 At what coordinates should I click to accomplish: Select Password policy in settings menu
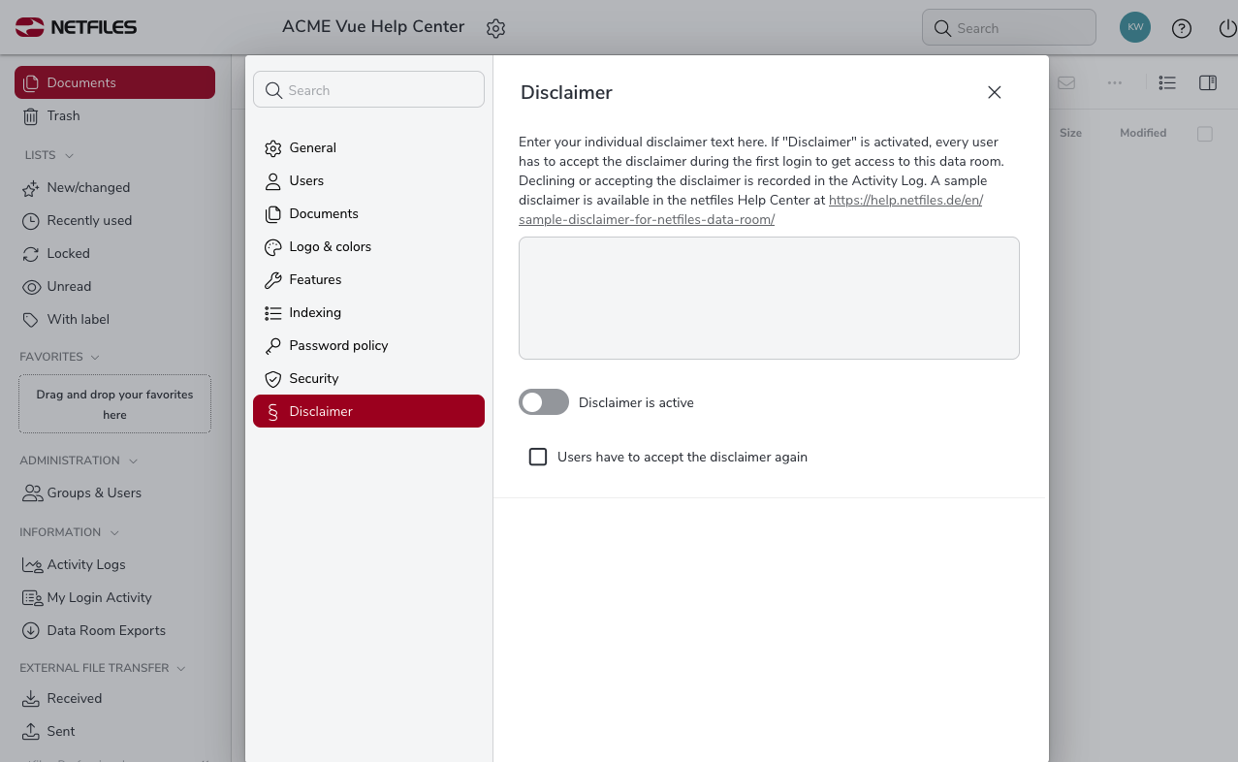point(338,345)
